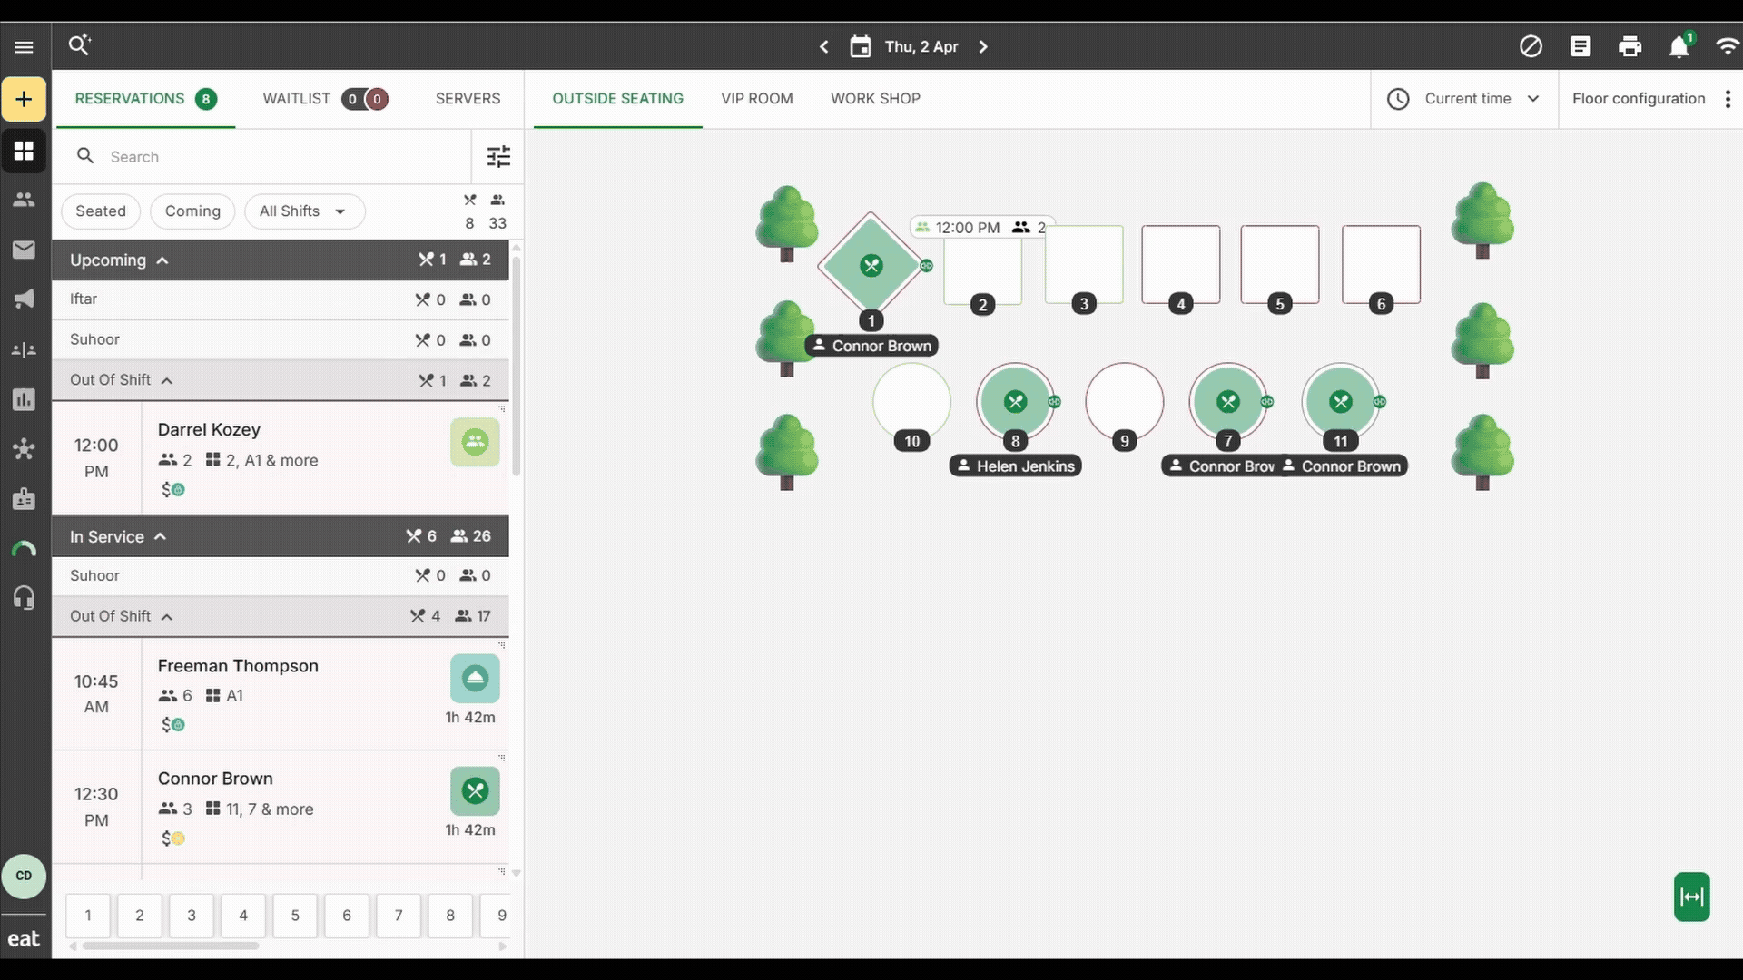Open the notifications bell icon

point(1679,47)
